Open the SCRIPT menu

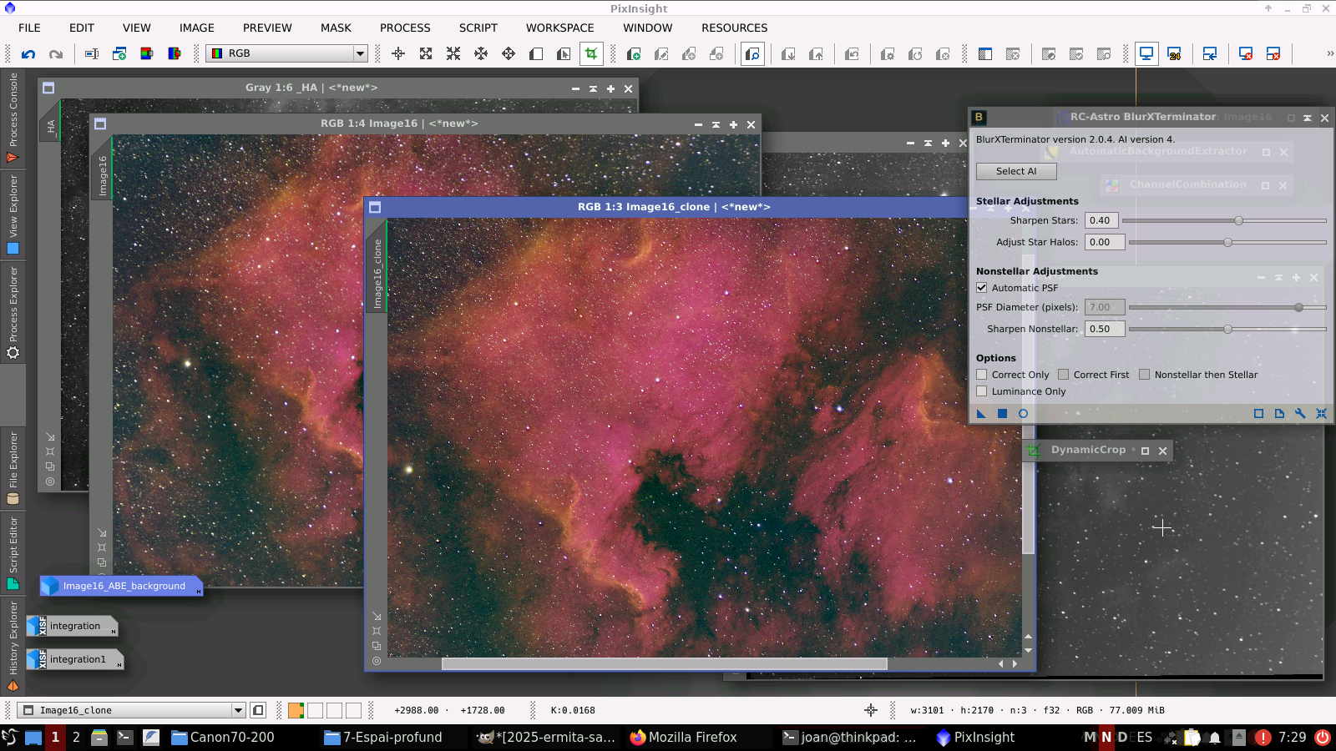(x=478, y=28)
